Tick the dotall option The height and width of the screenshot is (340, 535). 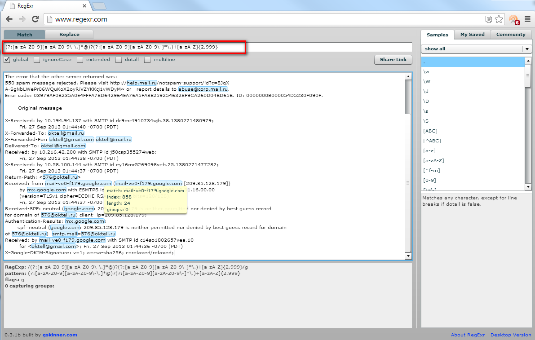pos(119,59)
